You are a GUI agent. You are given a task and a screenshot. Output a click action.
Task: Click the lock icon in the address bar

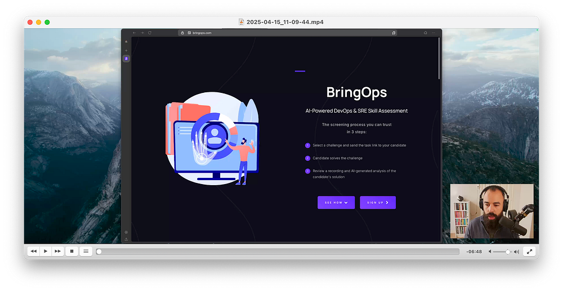click(x=182, y=33)
